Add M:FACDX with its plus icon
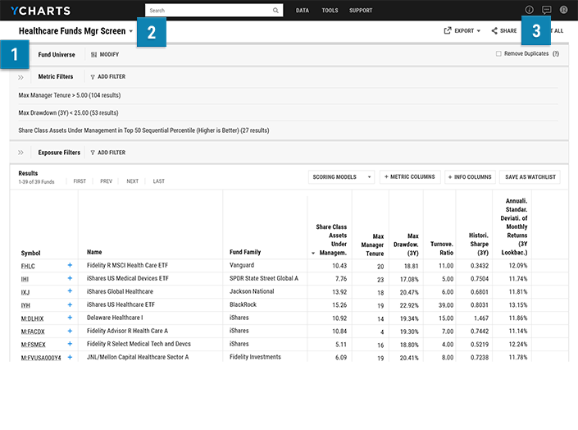Image resolution: width=578 pixels, height=430 pixels. click(70, 331)
